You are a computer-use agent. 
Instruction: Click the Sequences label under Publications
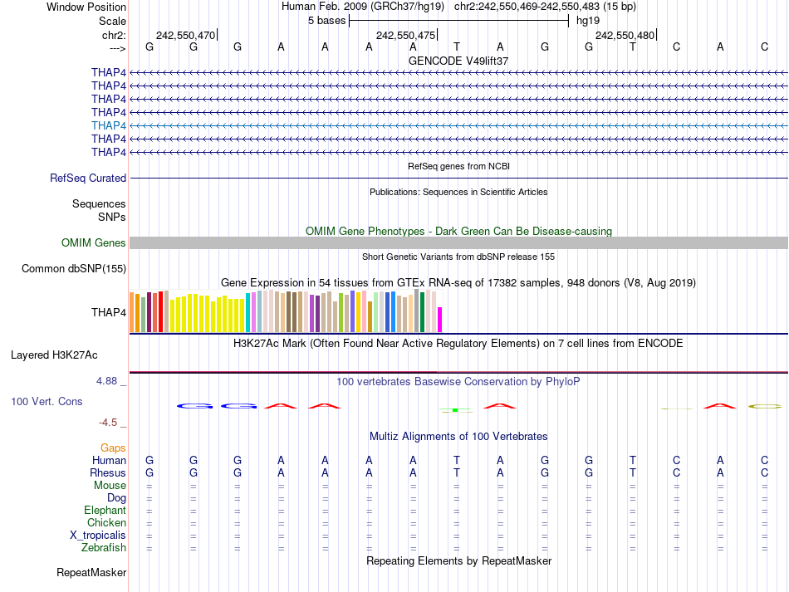point(99,203)
